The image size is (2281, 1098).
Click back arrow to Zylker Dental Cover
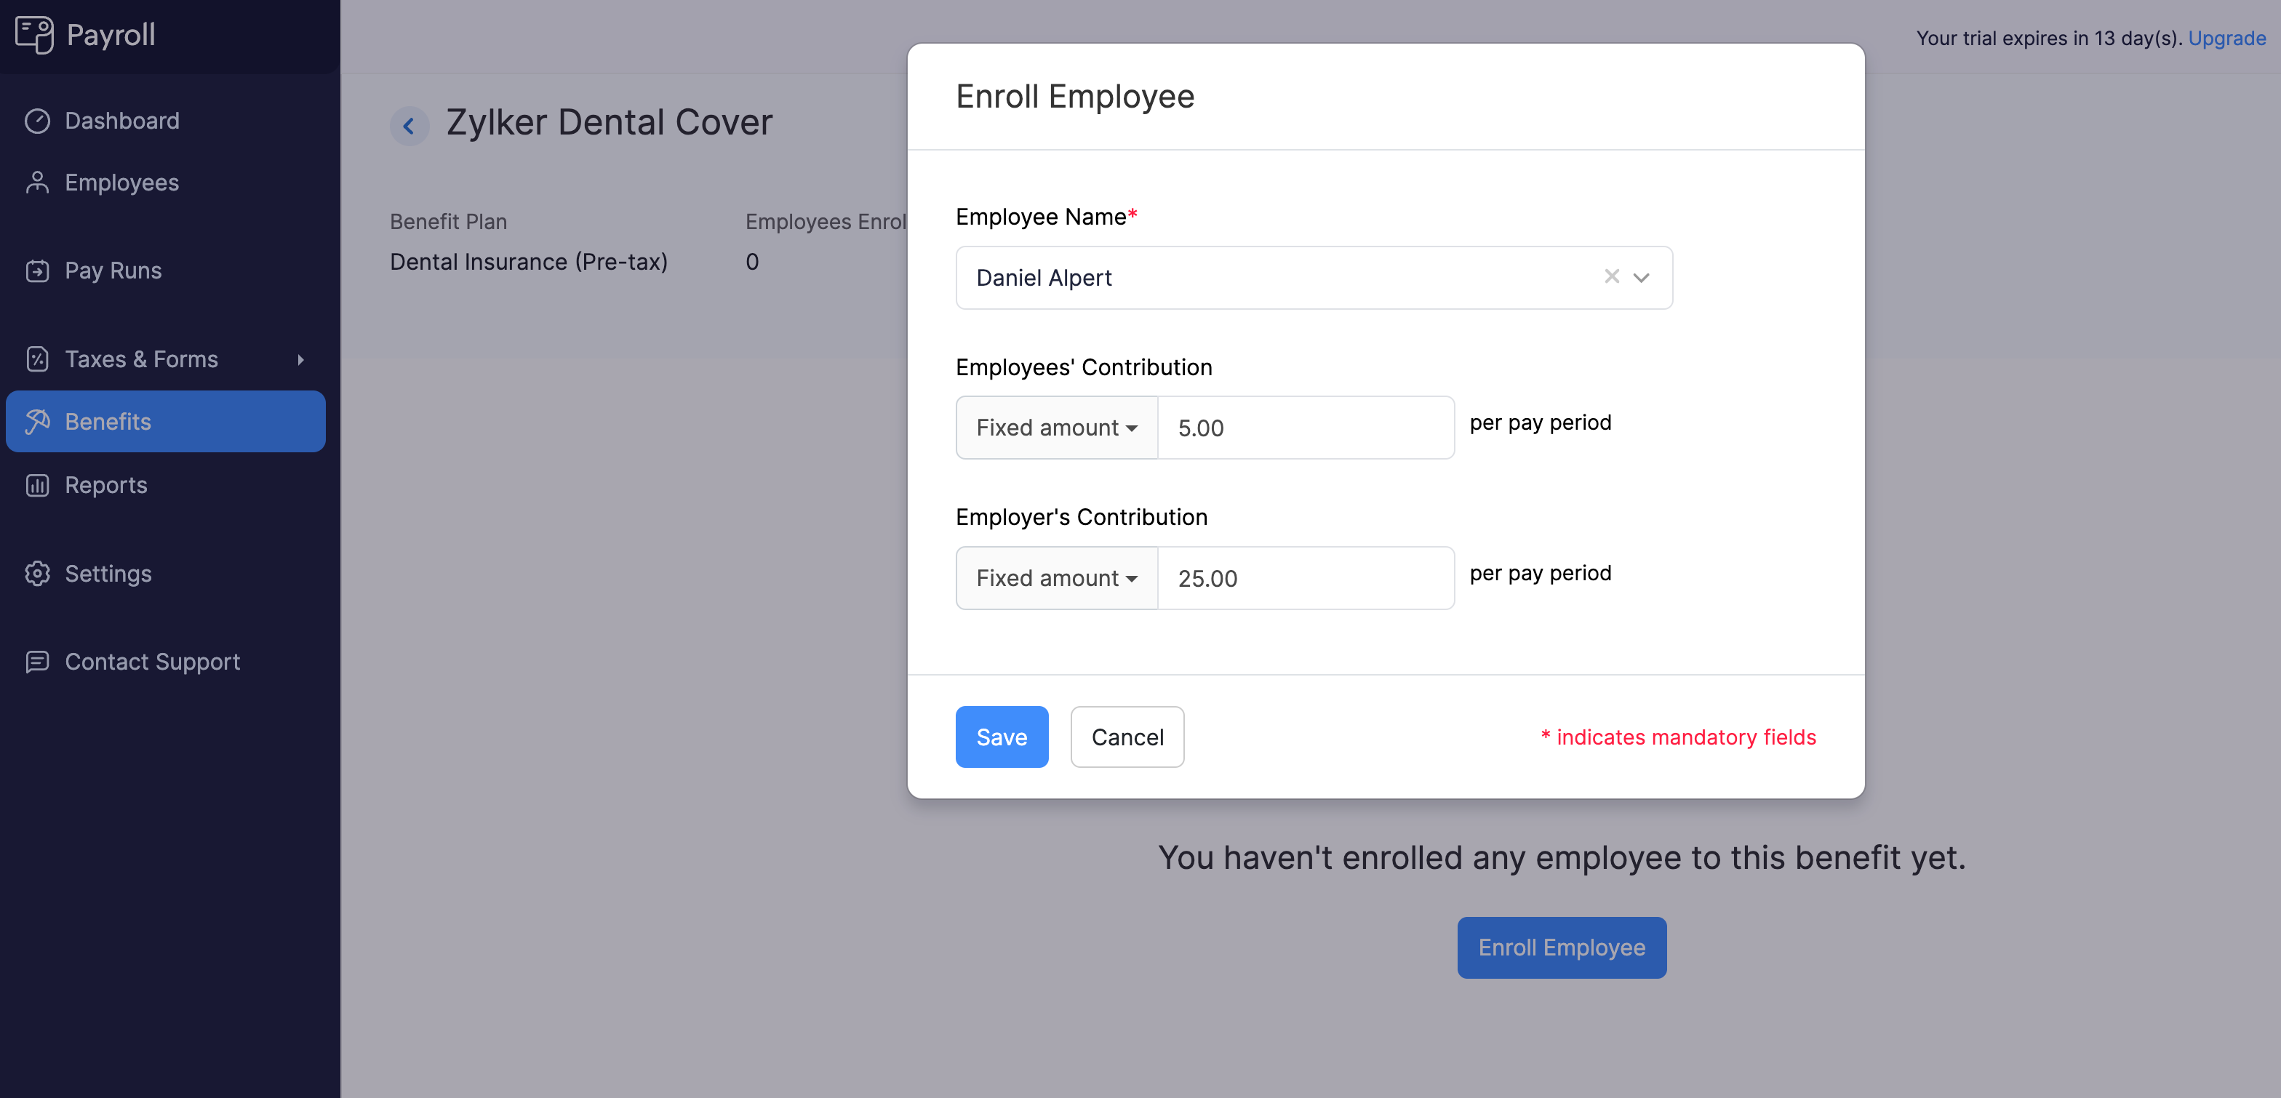click(x=410, y=124)
